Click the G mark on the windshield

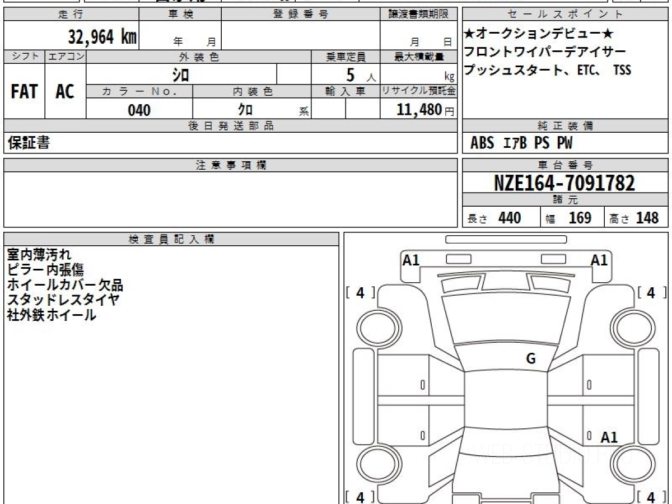pyautogui.click(x=530, y=359)
